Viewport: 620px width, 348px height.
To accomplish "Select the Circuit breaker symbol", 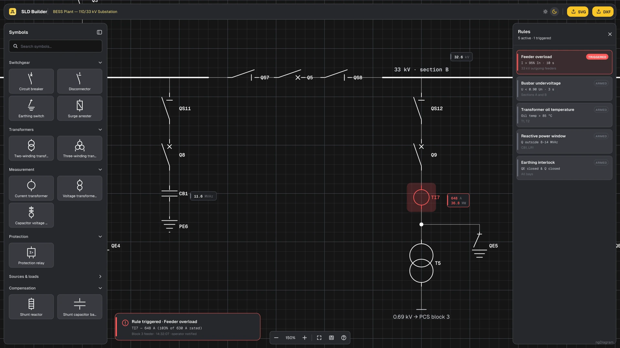I will [x=31, y=81].
